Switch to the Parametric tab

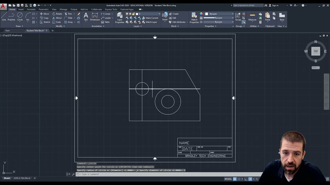tap(44, 10)
